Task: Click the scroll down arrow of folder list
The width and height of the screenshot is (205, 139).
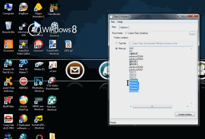Action: pos(191,103)
